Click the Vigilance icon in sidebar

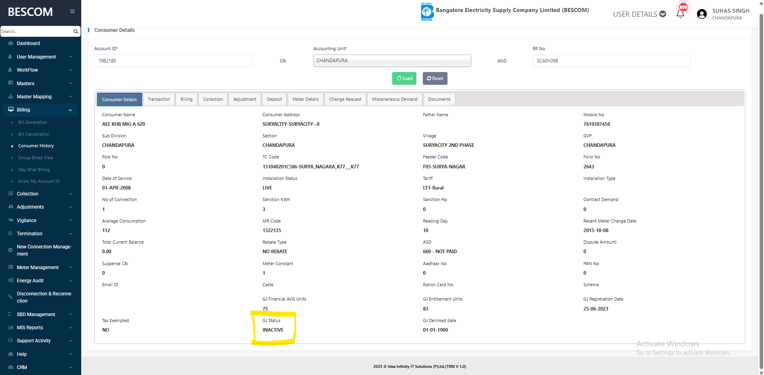point(11,221)
